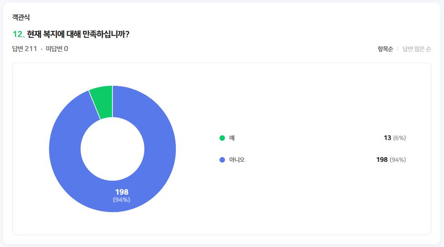Image resolution: width=444 pixels, height=247 pixels.
Task: Select the 예 legend label
Action: [232, 138]
